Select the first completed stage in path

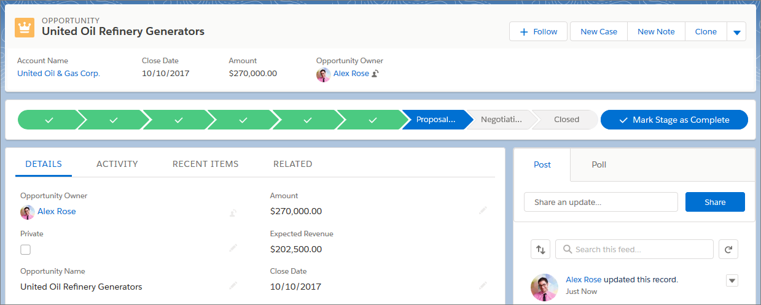pyautogui.click(x=49, y=120)
